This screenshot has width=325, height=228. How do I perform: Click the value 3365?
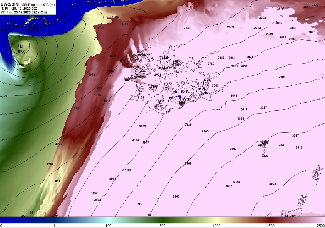tap(241, 119)
